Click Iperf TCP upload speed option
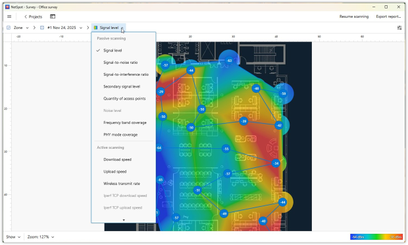 [124, 207]
